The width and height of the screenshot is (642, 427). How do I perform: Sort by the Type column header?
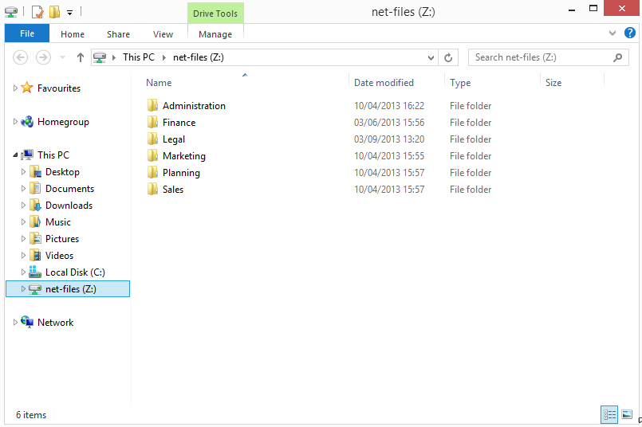click(x=460, y=83)
